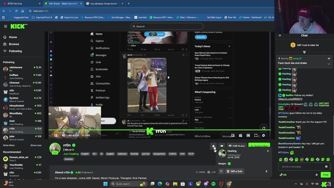Open a new browser tab
Viewport: 334px width, 188px height.
129,3
